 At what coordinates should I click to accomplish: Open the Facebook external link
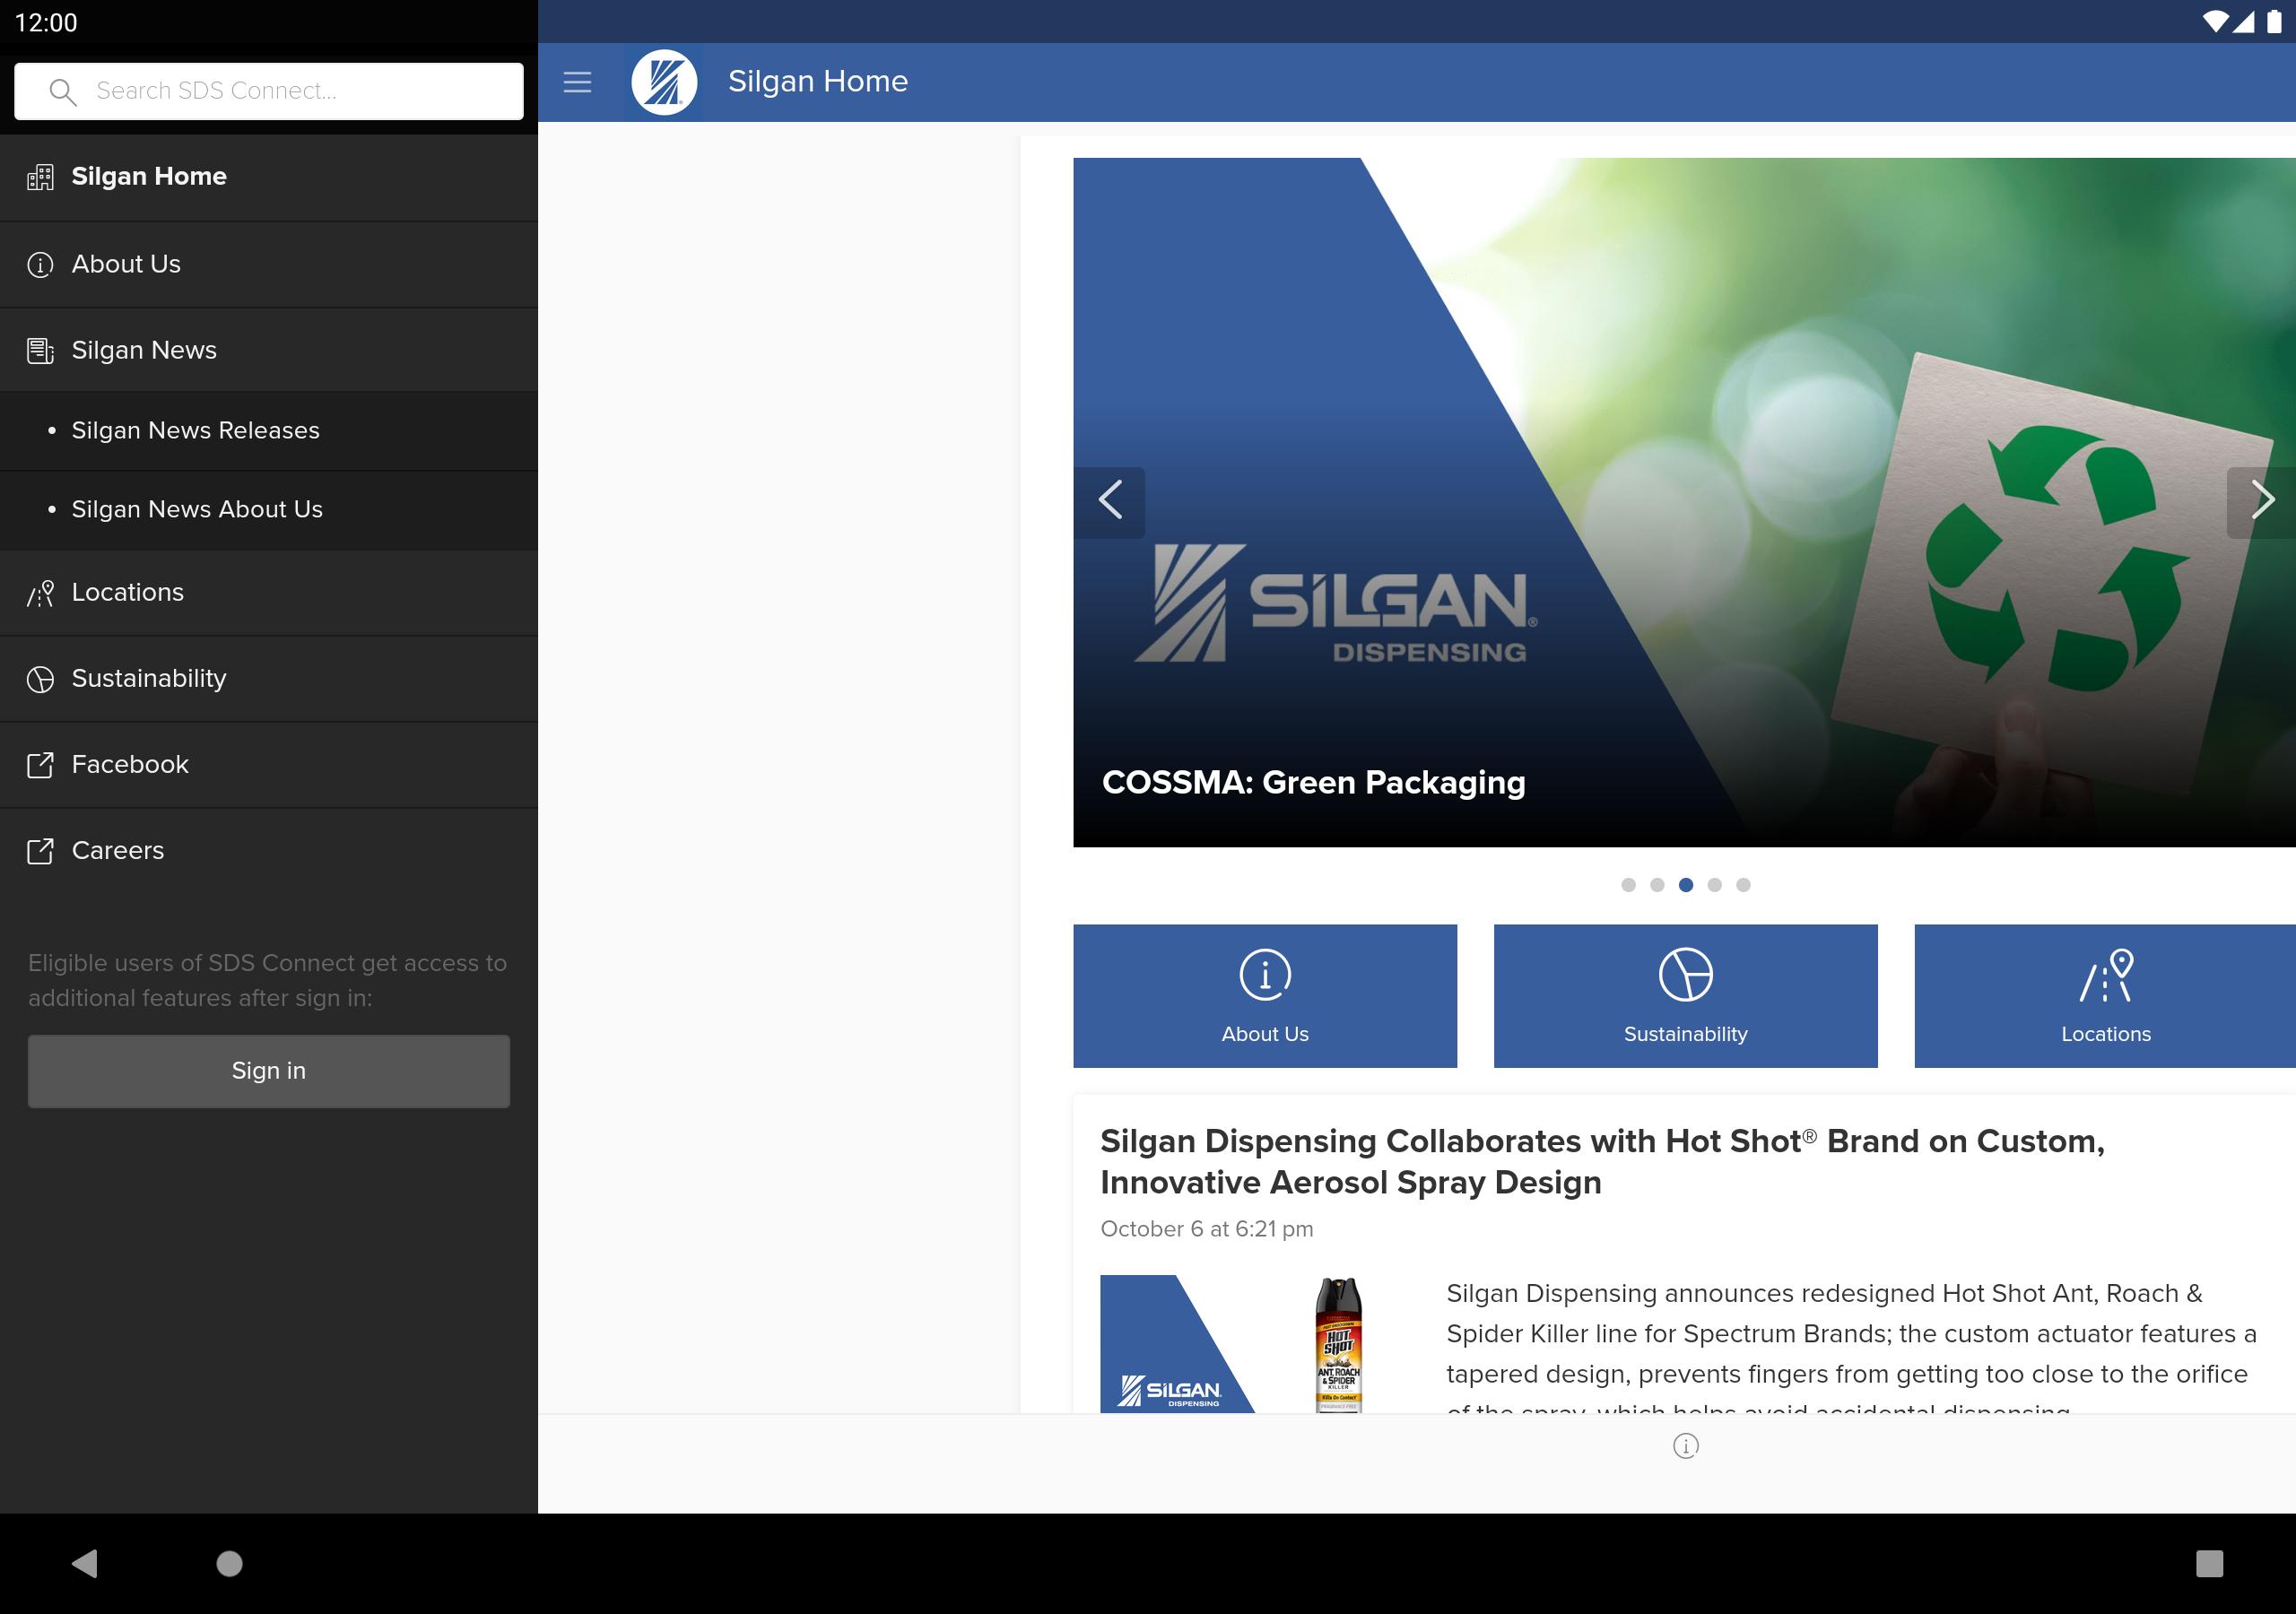269,765
